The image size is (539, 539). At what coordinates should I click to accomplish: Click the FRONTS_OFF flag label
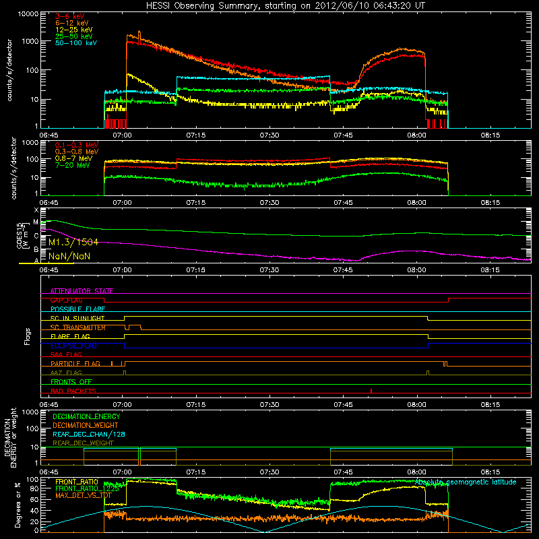tap(71, 381)
